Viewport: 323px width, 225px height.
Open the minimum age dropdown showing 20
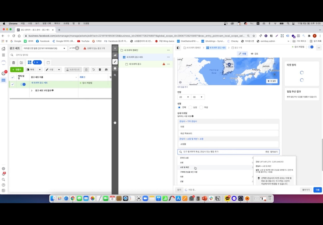(x=184, y=97)
